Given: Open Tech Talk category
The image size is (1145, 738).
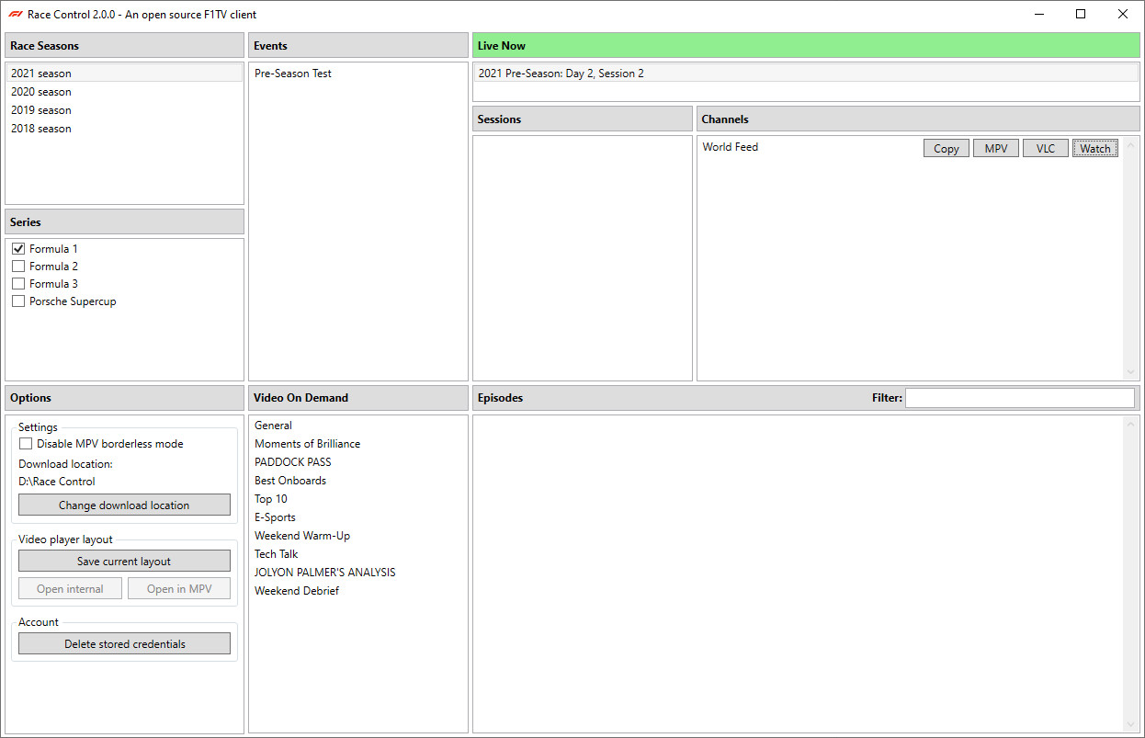Looking at the screenshot, I should tap(358, 554).
